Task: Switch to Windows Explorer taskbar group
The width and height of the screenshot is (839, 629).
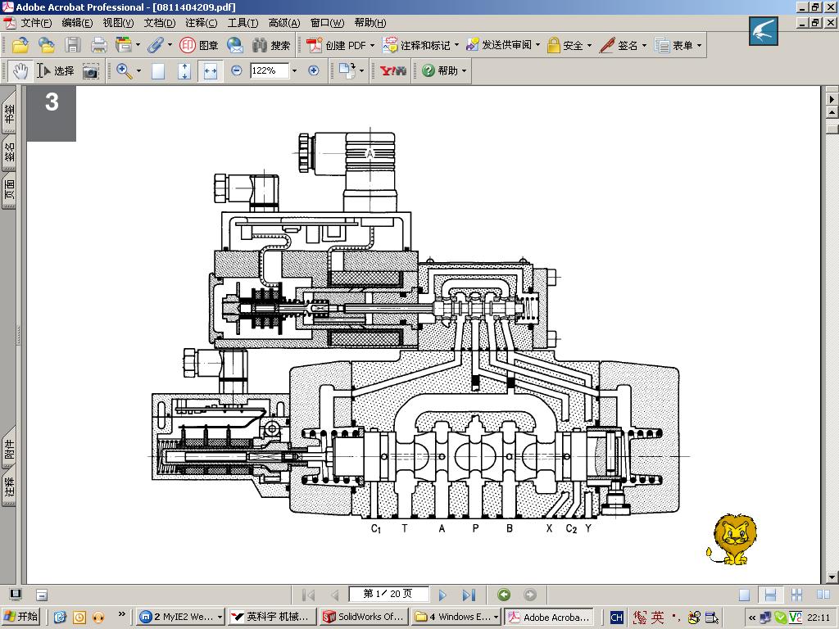Action: (457, 618)
